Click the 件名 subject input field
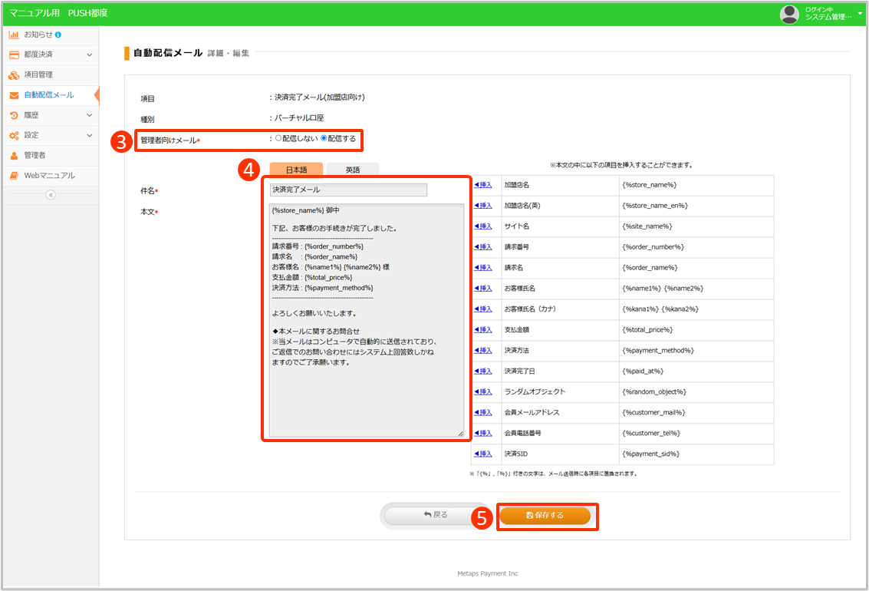This screenshot has height=591, width=869. (x=348, y=190)
